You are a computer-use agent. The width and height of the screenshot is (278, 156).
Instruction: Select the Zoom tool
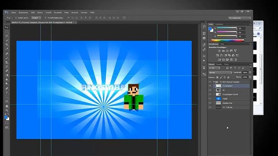click(x=7, y=110)
